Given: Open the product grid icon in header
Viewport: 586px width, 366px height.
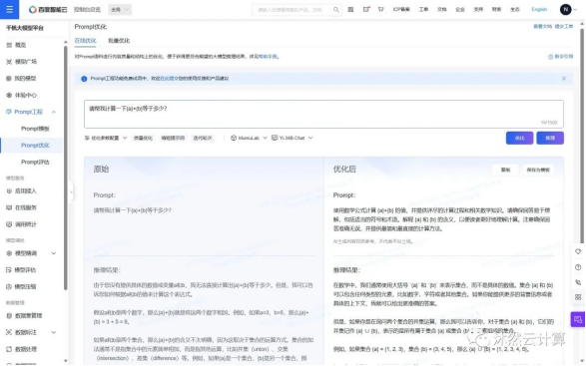Looking at the screenshot, I should 350,9.
